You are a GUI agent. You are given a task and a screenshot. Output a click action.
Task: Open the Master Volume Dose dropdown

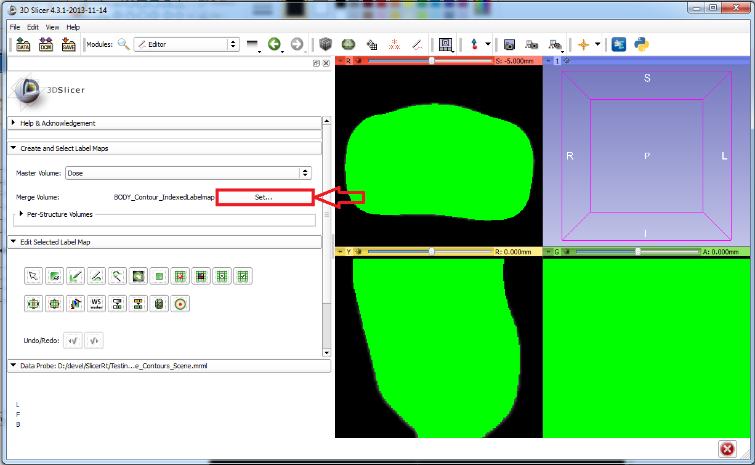[187, 173]
